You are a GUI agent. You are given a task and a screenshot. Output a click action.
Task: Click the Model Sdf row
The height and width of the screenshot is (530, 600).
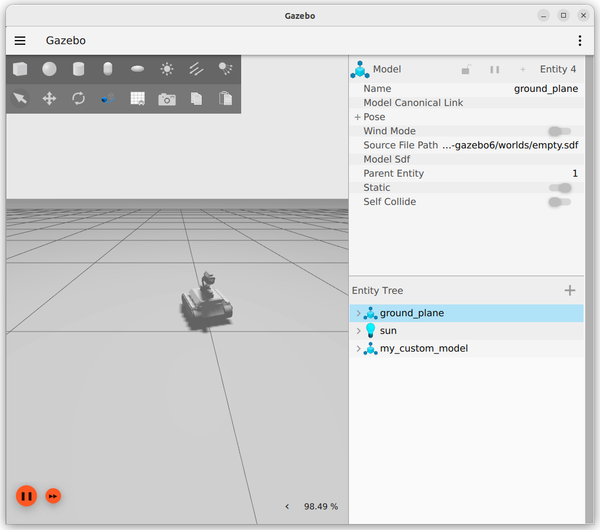point(467,160)
